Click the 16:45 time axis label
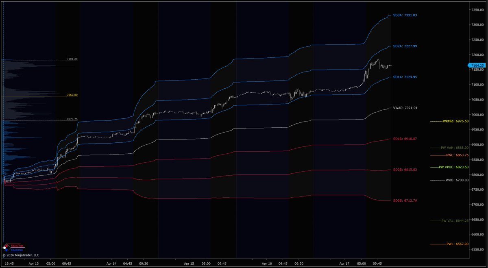 pyautogui.click(x=9, y=264)
